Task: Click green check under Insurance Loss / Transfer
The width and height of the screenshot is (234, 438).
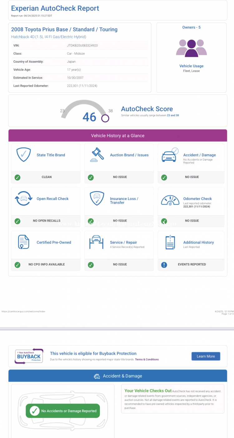Action: (x=91, y=221)
